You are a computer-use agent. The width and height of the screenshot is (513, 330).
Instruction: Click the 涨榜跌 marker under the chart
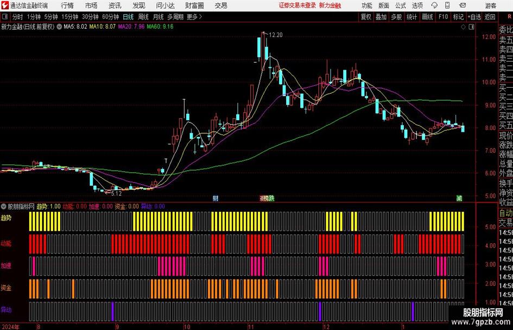click(267, 198)
